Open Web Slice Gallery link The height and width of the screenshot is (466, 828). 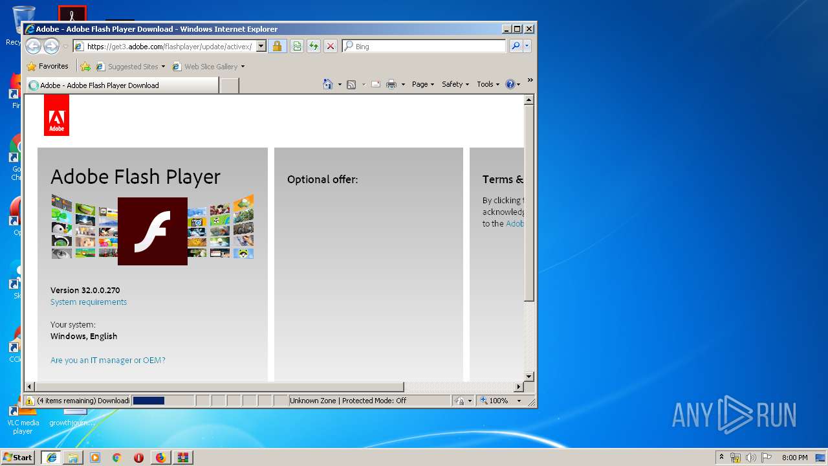tap(205, 66)
